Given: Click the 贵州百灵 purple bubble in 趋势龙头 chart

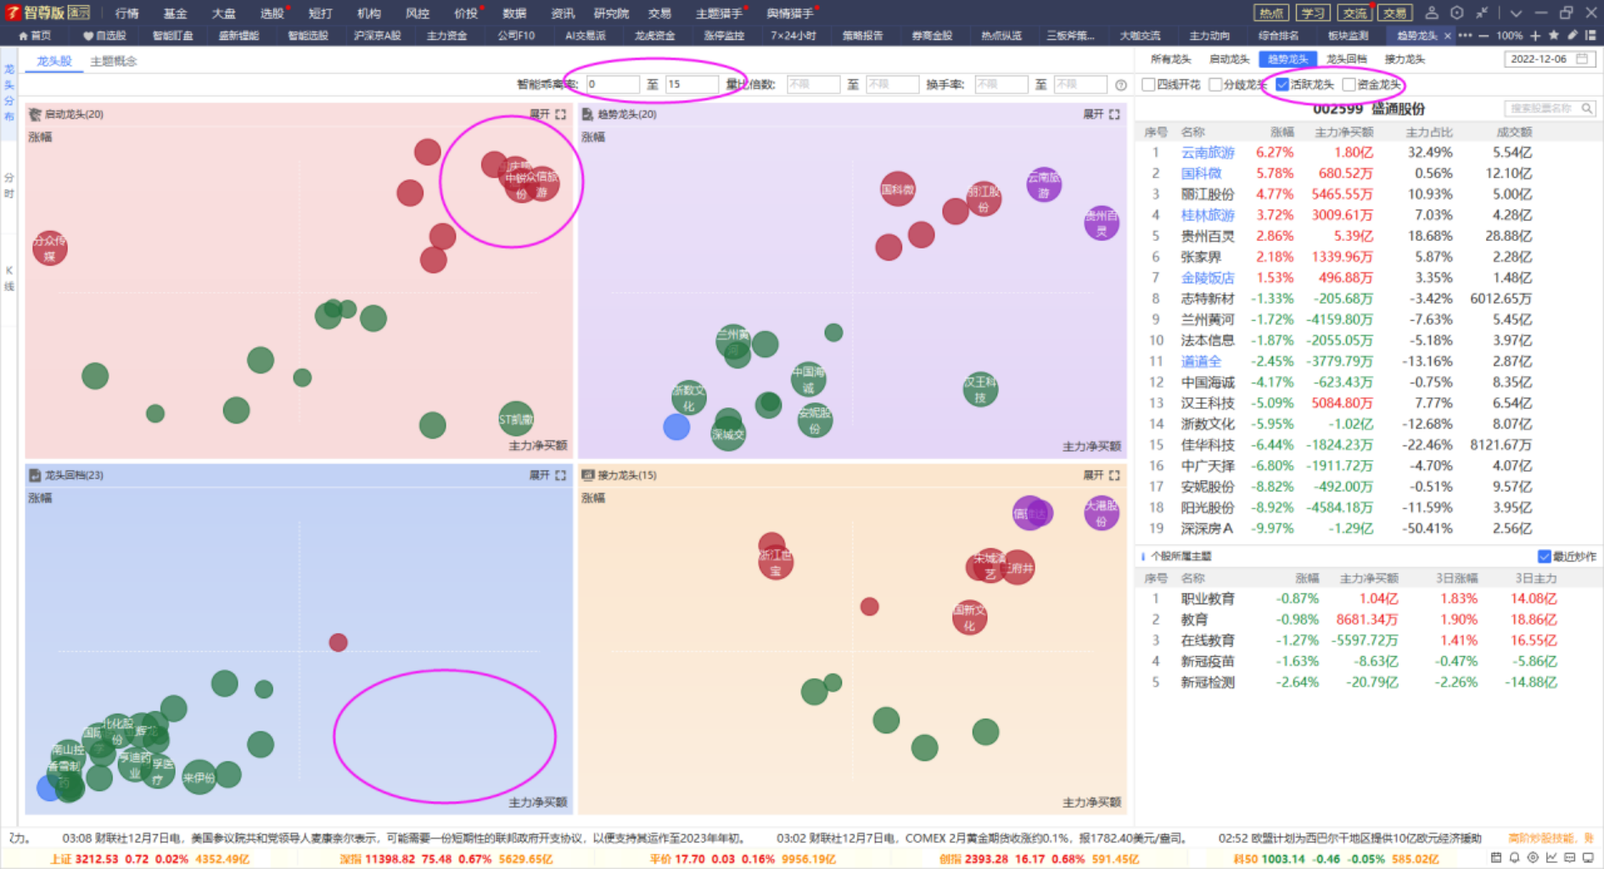Looking at the screenshot, I should point(1102,223).
